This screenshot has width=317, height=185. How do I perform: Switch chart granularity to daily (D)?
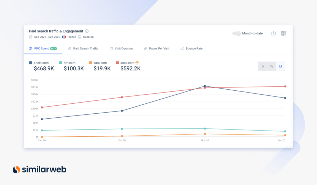(263, 67)
